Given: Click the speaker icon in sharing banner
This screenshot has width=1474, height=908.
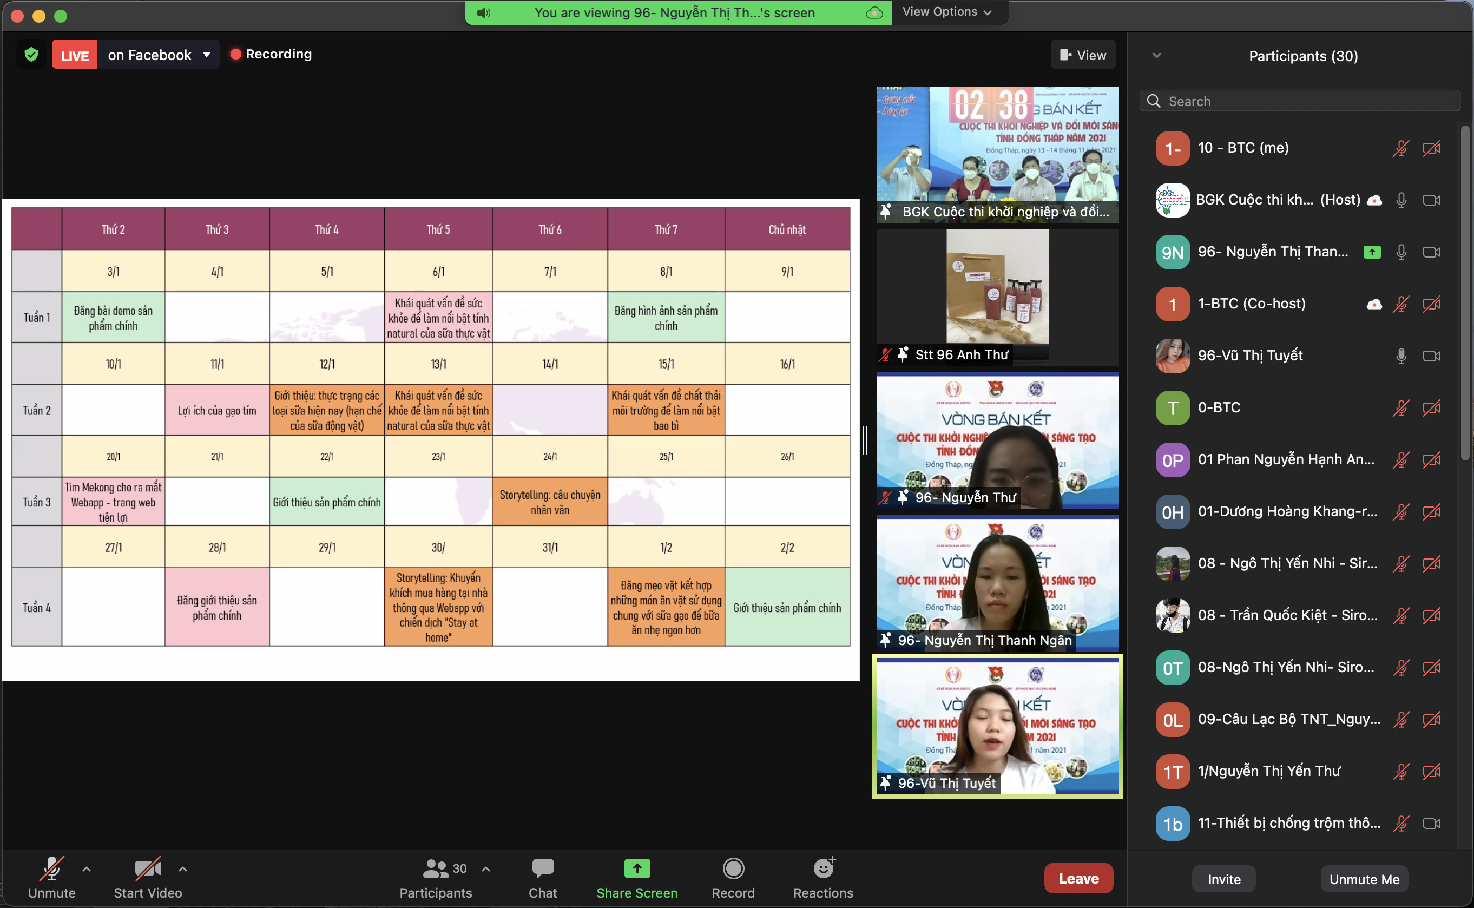Looking at the screenshot, I should tap(483, 12).
